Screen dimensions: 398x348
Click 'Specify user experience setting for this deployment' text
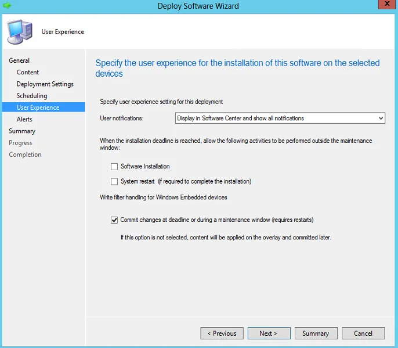161,102
